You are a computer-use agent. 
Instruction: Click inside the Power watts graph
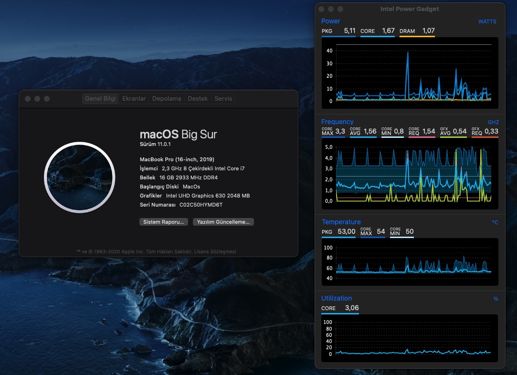coord(413,73)
